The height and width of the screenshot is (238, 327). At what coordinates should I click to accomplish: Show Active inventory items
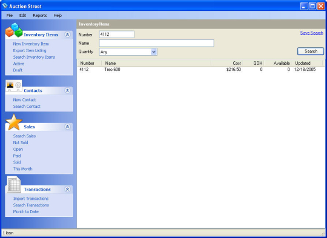coord(19,64)
